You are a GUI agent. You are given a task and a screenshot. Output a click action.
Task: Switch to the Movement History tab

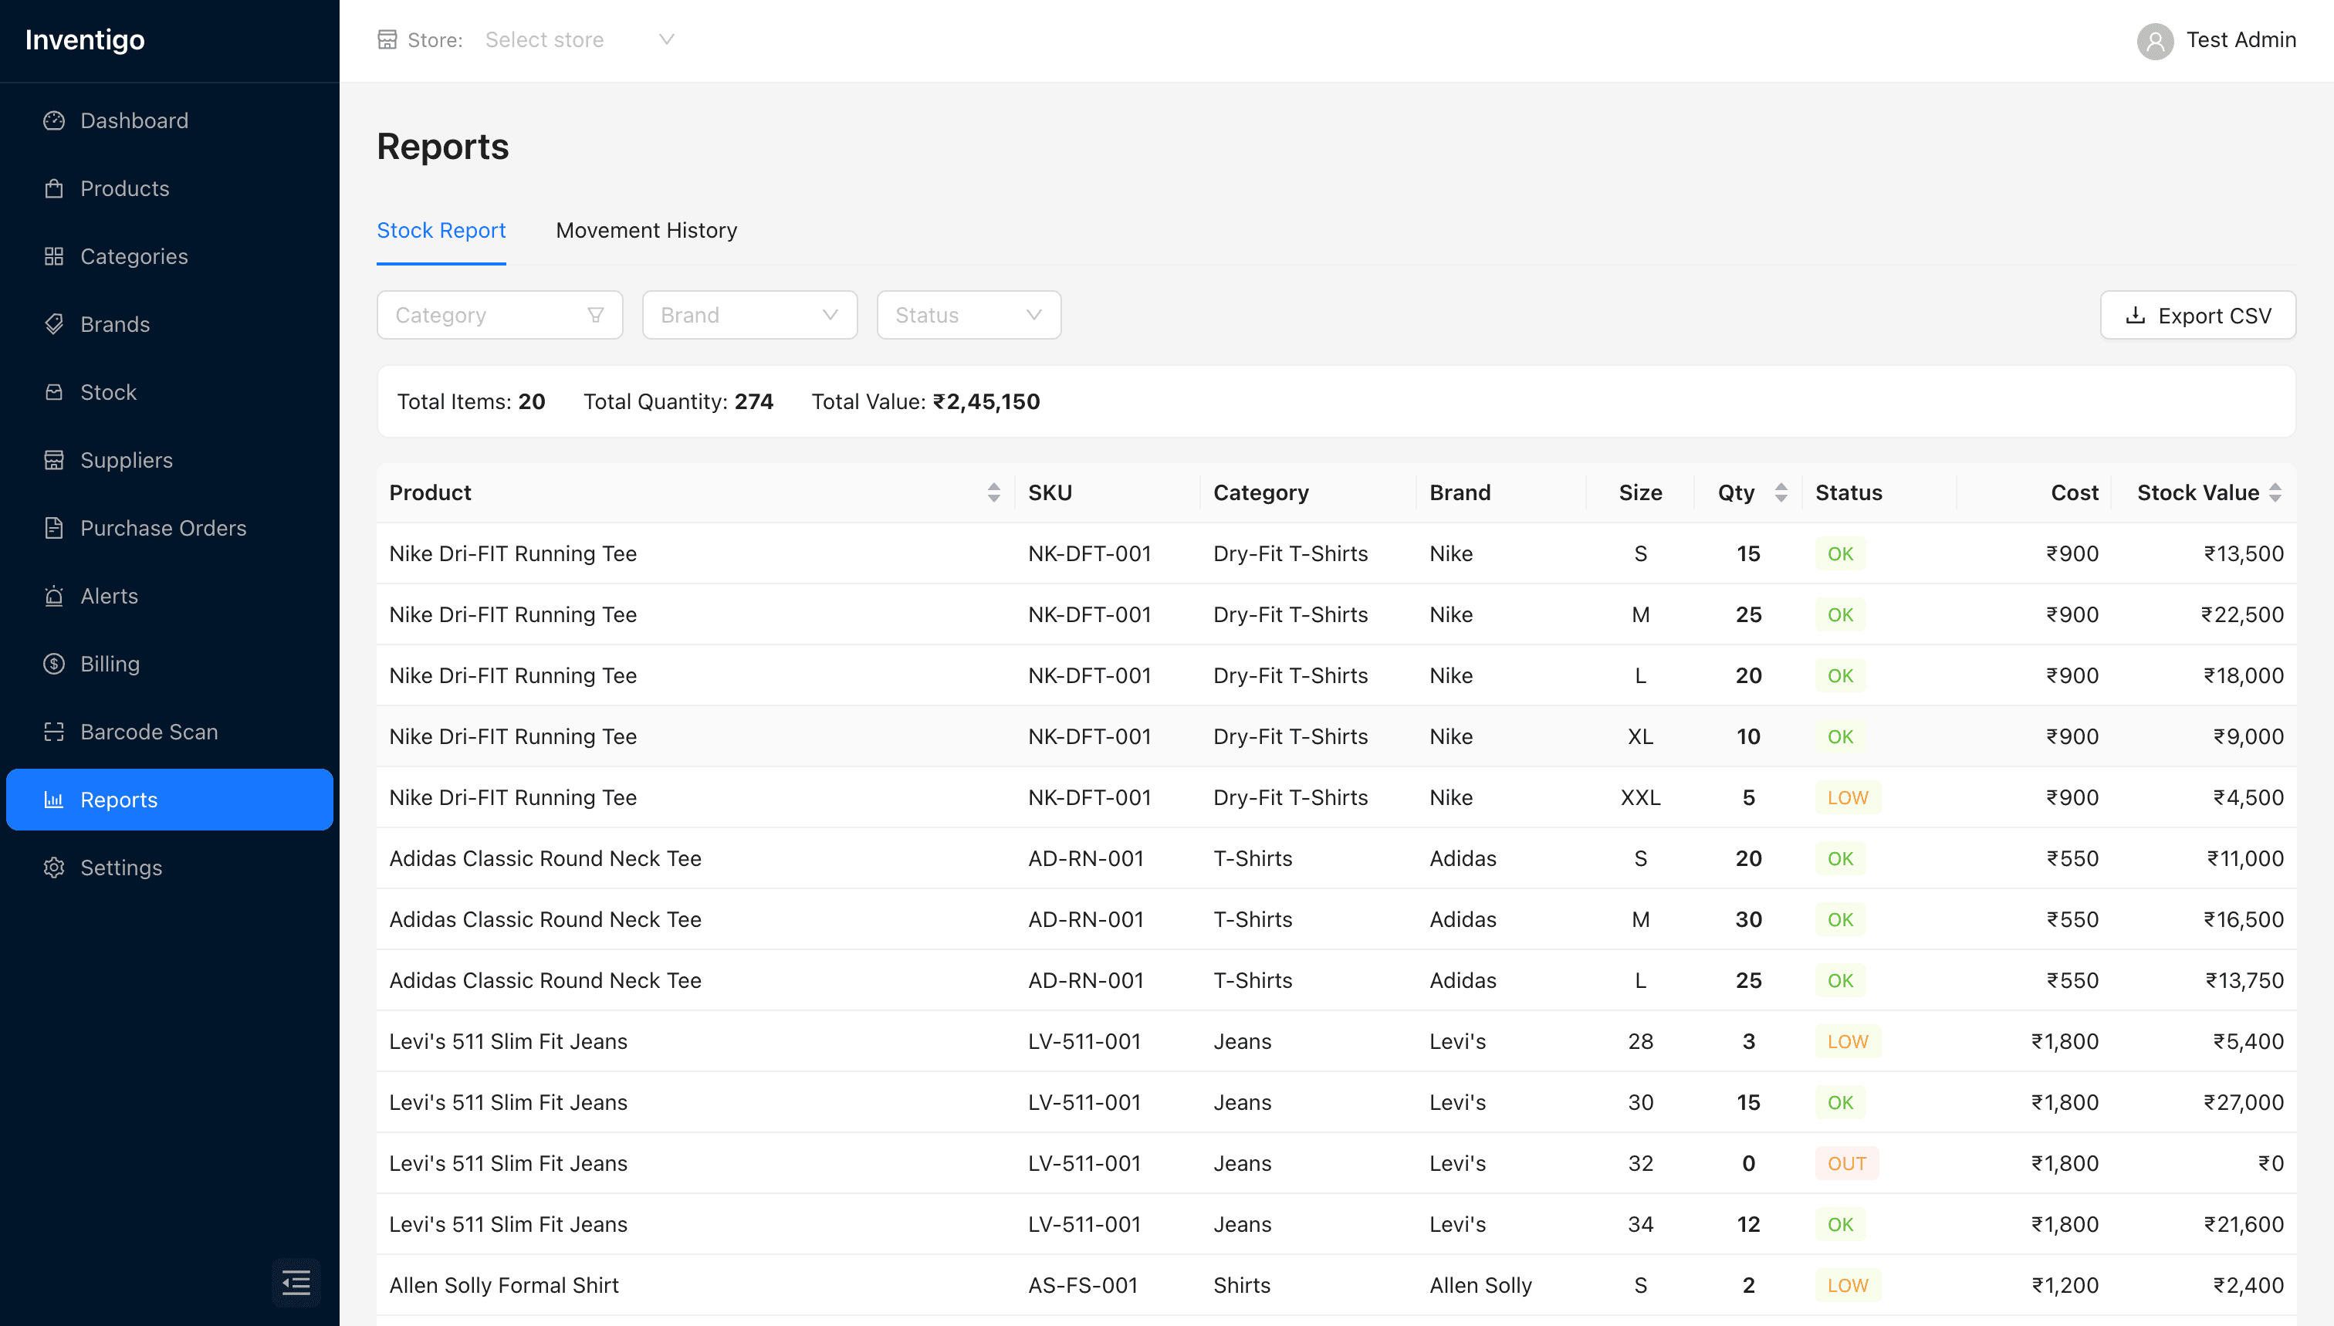[x=647, y=231]
